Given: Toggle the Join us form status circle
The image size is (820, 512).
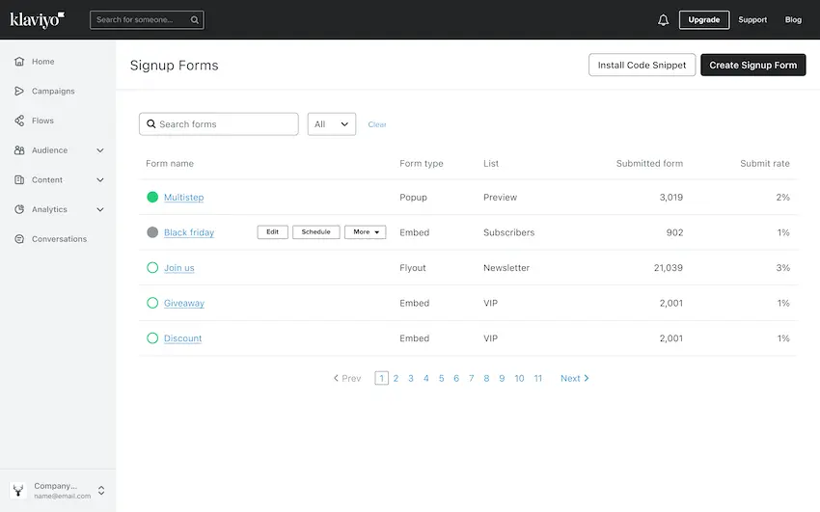Looking at the screenshot, I should (x=152, y=268).
